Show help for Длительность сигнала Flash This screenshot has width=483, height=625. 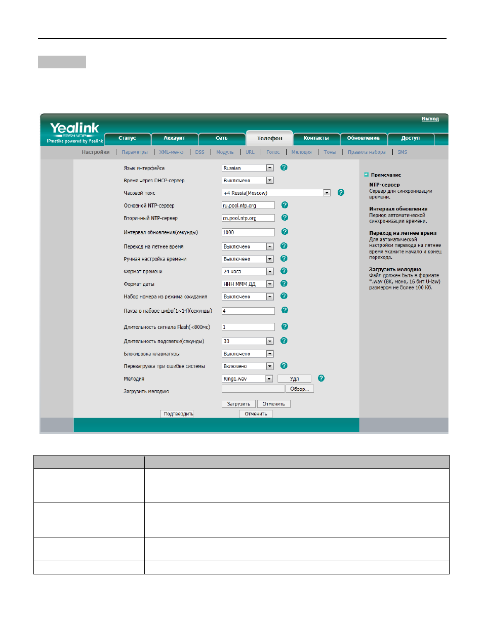(285, 326)
